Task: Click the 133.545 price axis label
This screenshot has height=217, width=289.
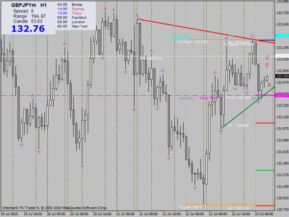Action: [283, 25]
